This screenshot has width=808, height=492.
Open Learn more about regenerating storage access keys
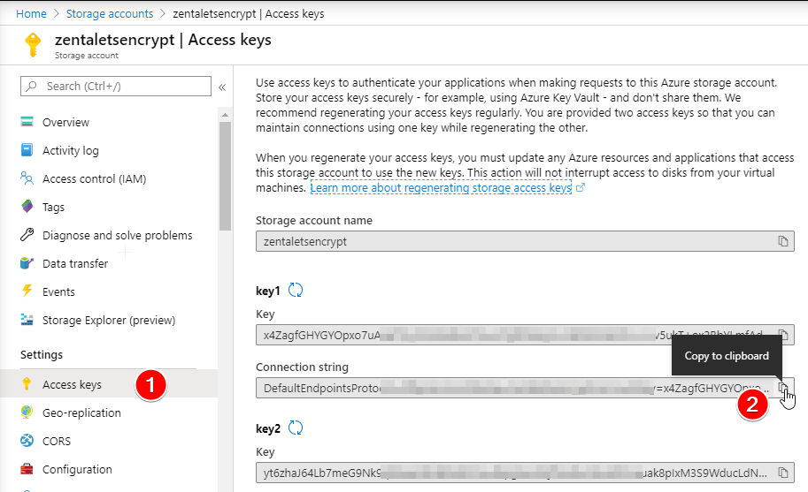pyautogui.click(x=441, y=187)
